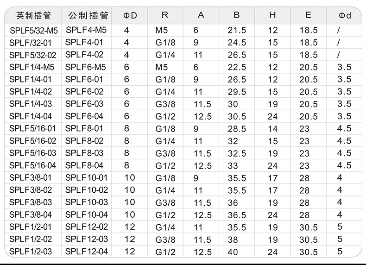
Task: Select the 40 value in column B
Action: (x=233, y=252)
